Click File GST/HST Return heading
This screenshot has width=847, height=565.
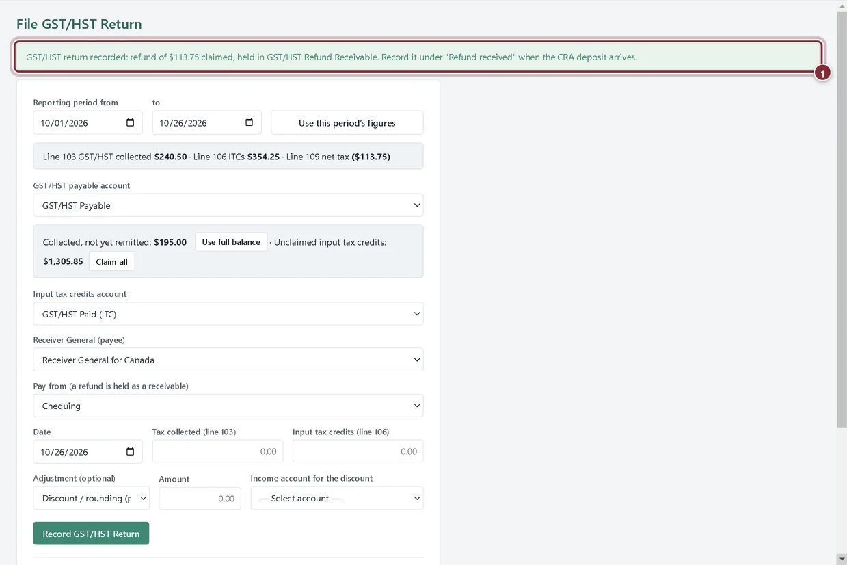click(x=79, y=24)
